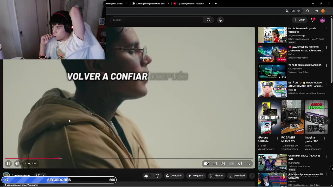Enter fullscreen mode
Image resolution: width=333 pixels, height=187 pixels.
tap(248, 164)
